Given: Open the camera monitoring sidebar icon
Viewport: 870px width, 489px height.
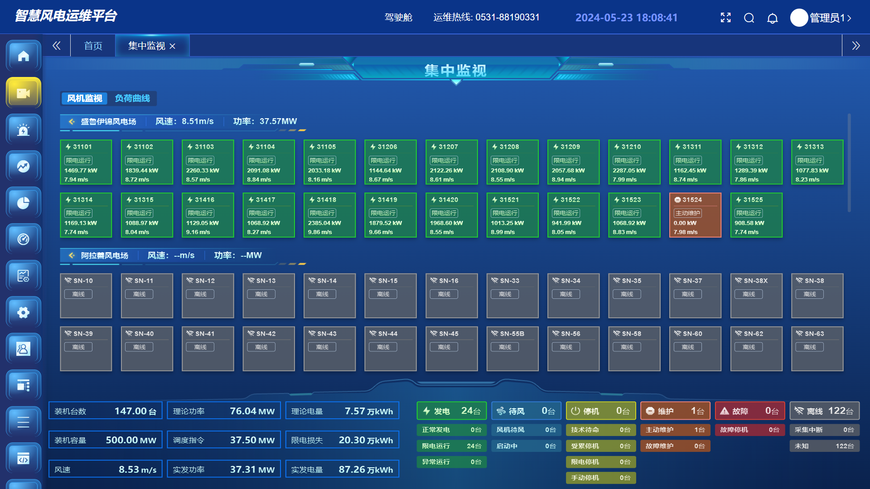Looking at the screenshot, I should coord(23,93).
